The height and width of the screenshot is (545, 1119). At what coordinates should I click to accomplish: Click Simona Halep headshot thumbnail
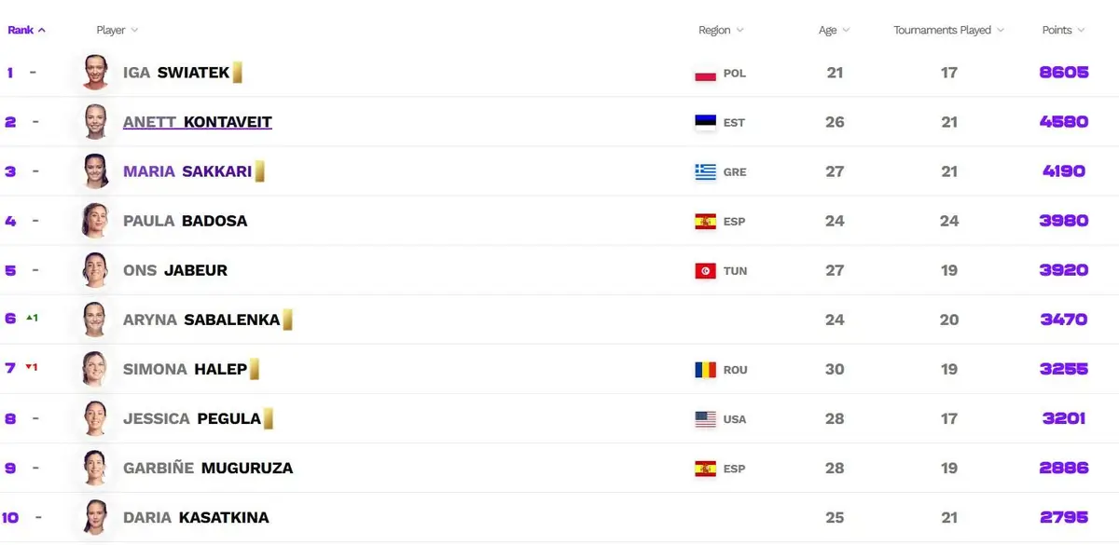tap(95, 369)
